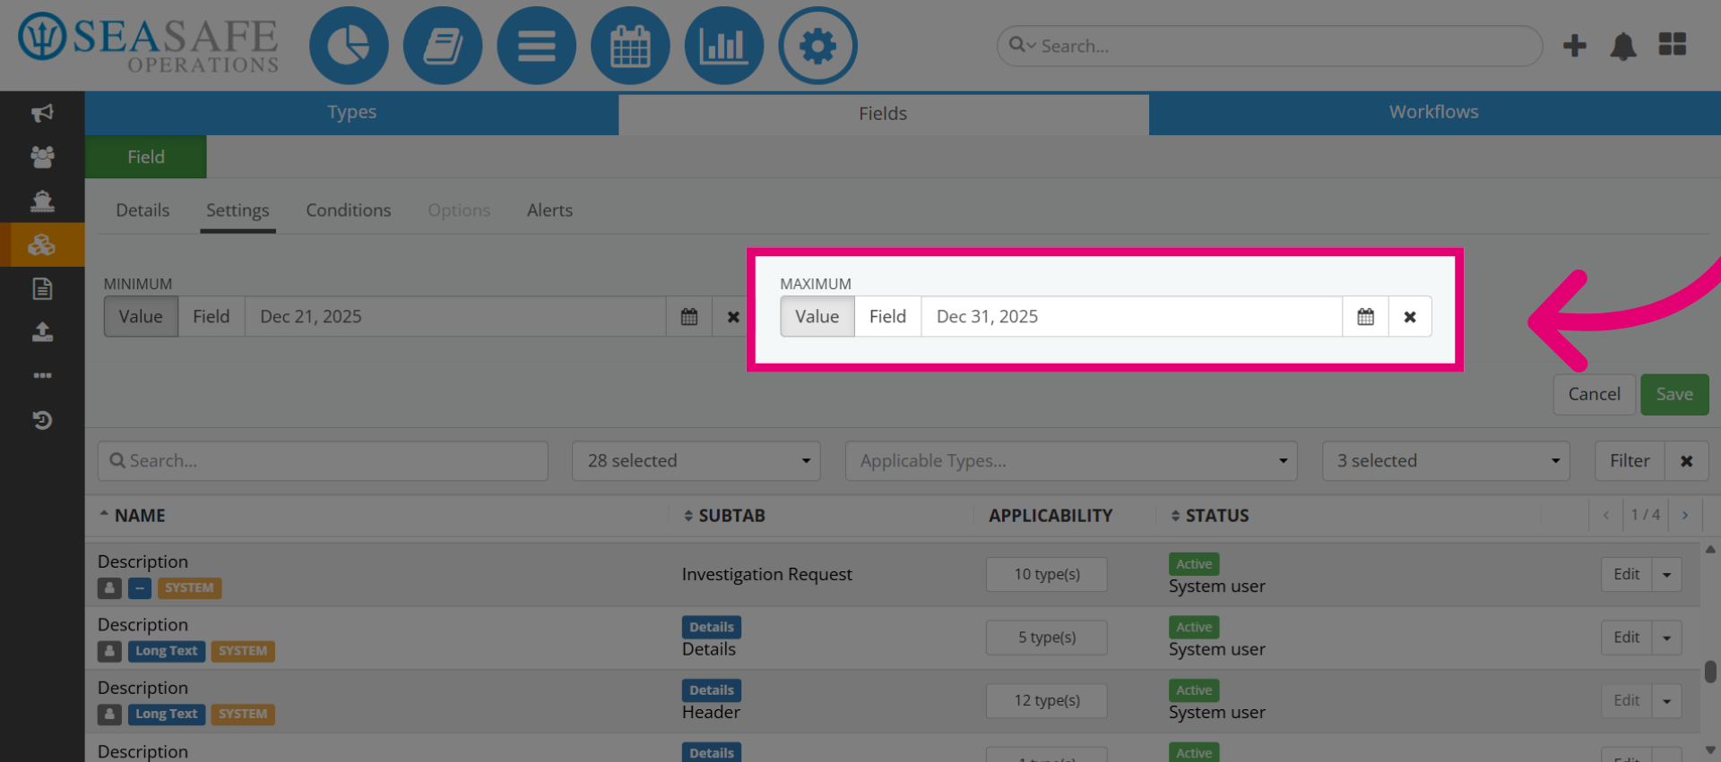Click the Minimum date input field
This screenshot has width=1721, height=762.
tap(455, 317)
